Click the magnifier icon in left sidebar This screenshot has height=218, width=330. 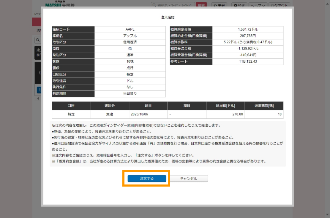pyautogui.click(x=38, y=40)
